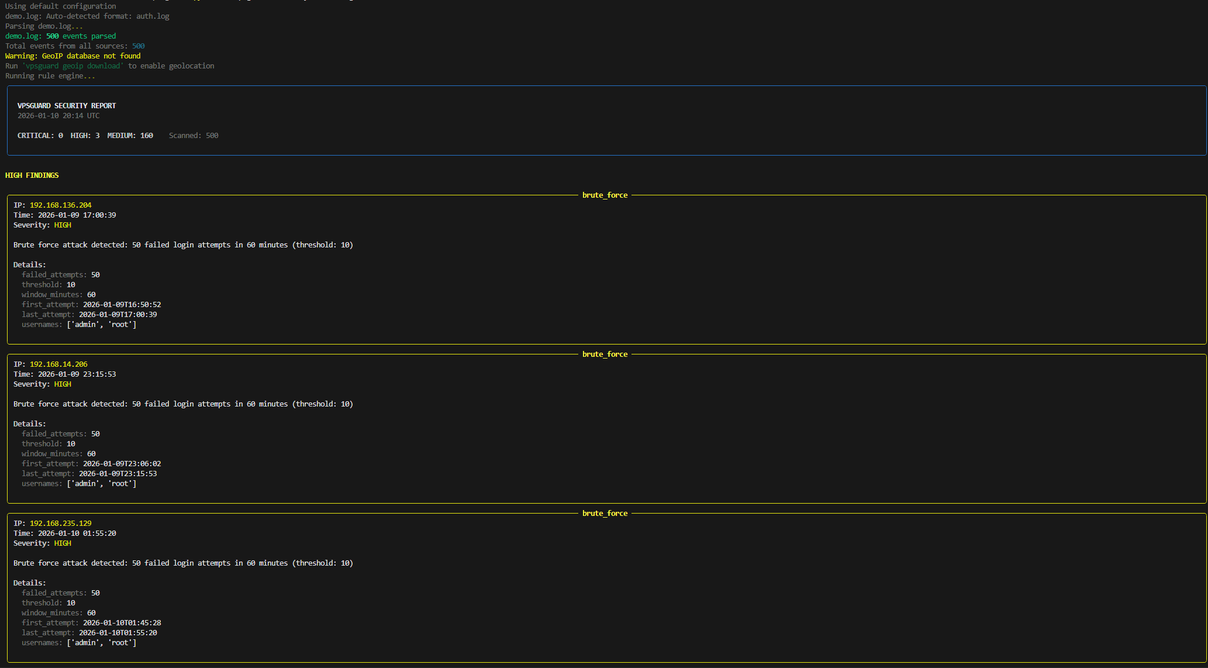
Task: Click the VPSGUARD SECURITY REPORT title
Action: pyautogui.click(x=67, y=106)
